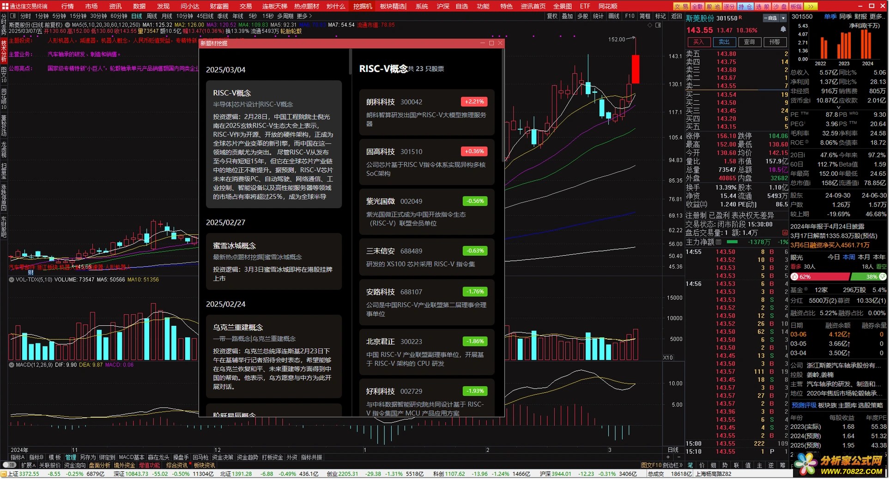Click the X10 volume scale button
This screenshot has width=890, height=479.
668,358
